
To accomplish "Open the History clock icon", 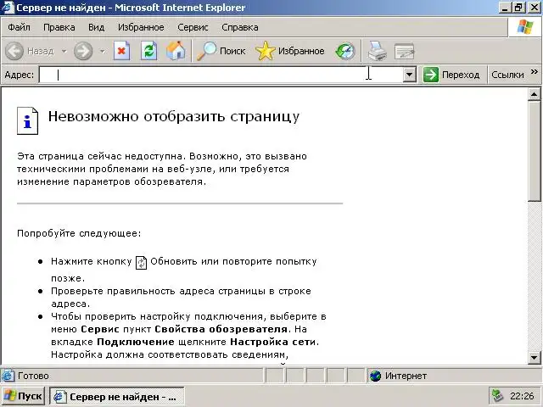I will click(x=345, y=51).
